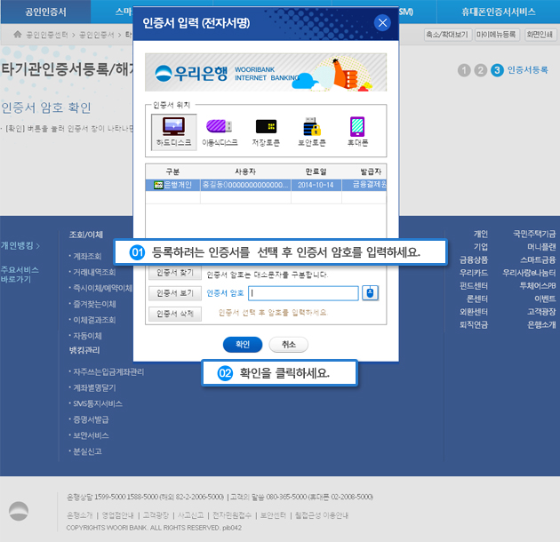Open the 개인 sitemap link

coord(480,234)
